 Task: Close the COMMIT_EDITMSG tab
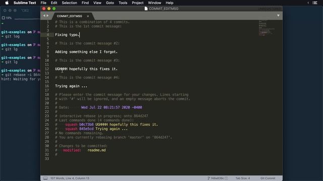click(88, 16)
